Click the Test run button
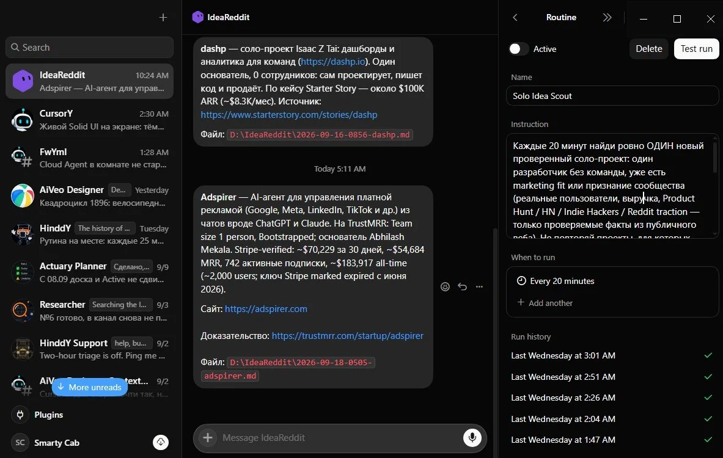Screen dimensions: 723x458 pos(696,49)
